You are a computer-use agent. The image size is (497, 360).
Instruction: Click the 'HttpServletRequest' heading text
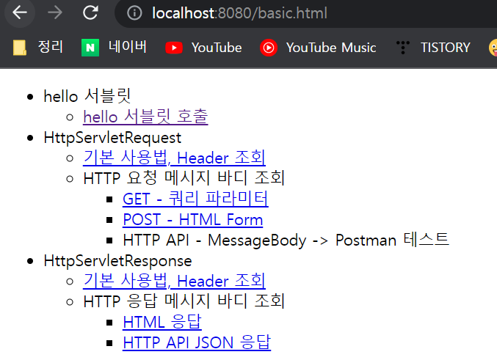click(x=112, y=138)
